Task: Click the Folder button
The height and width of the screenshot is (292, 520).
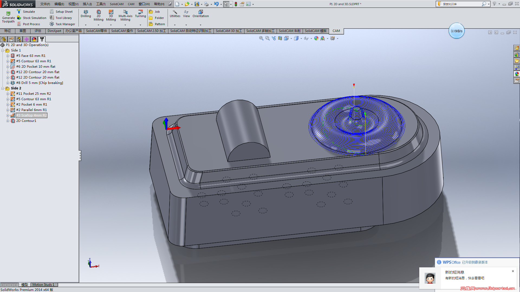Action: click(x=156, y=18)
